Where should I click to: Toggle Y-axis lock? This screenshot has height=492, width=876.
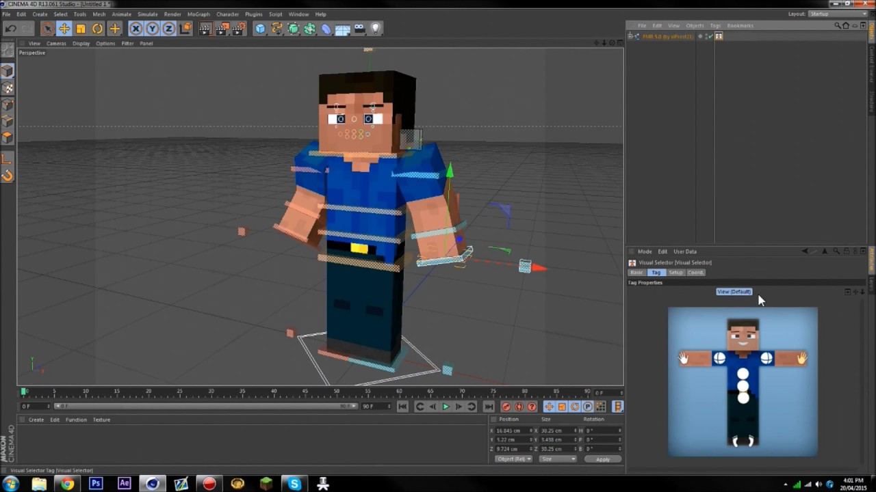pyautogui.click(x=152, y=28)
